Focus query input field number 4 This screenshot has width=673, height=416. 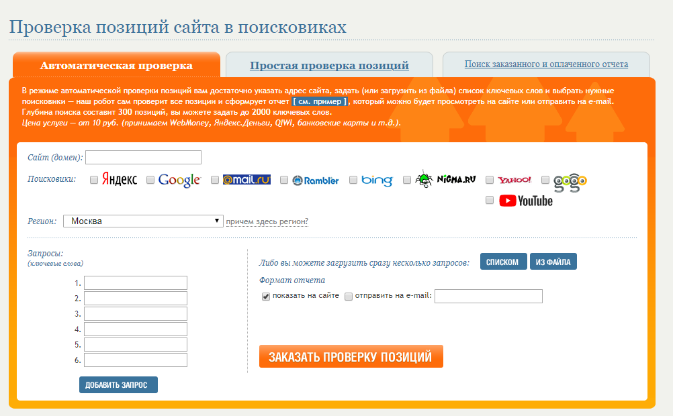136,329
